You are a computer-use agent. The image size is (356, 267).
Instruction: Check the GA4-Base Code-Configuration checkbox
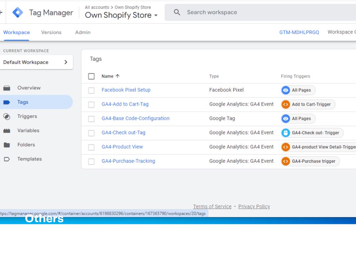coord(91,119)
